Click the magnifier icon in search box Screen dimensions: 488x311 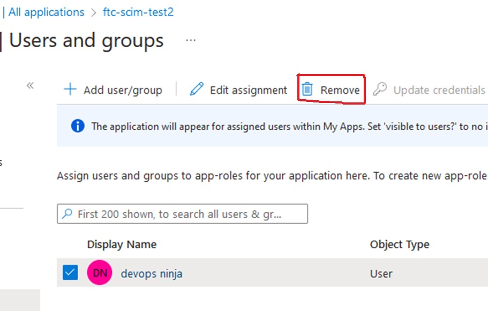pyautogui.click(x=67, y=214)
